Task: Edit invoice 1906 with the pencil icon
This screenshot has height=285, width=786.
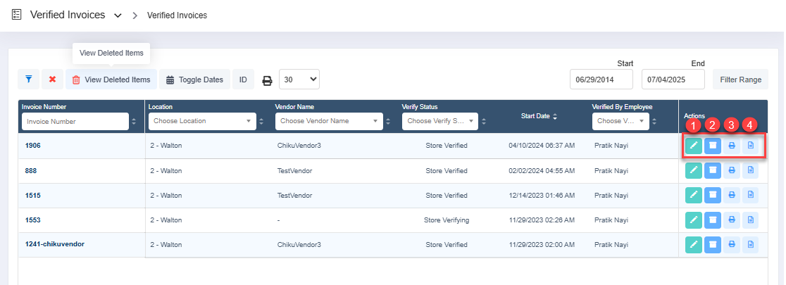Action: coord(693,146)
